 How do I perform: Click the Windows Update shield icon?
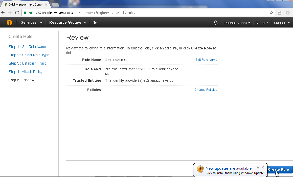coord(200,169)
